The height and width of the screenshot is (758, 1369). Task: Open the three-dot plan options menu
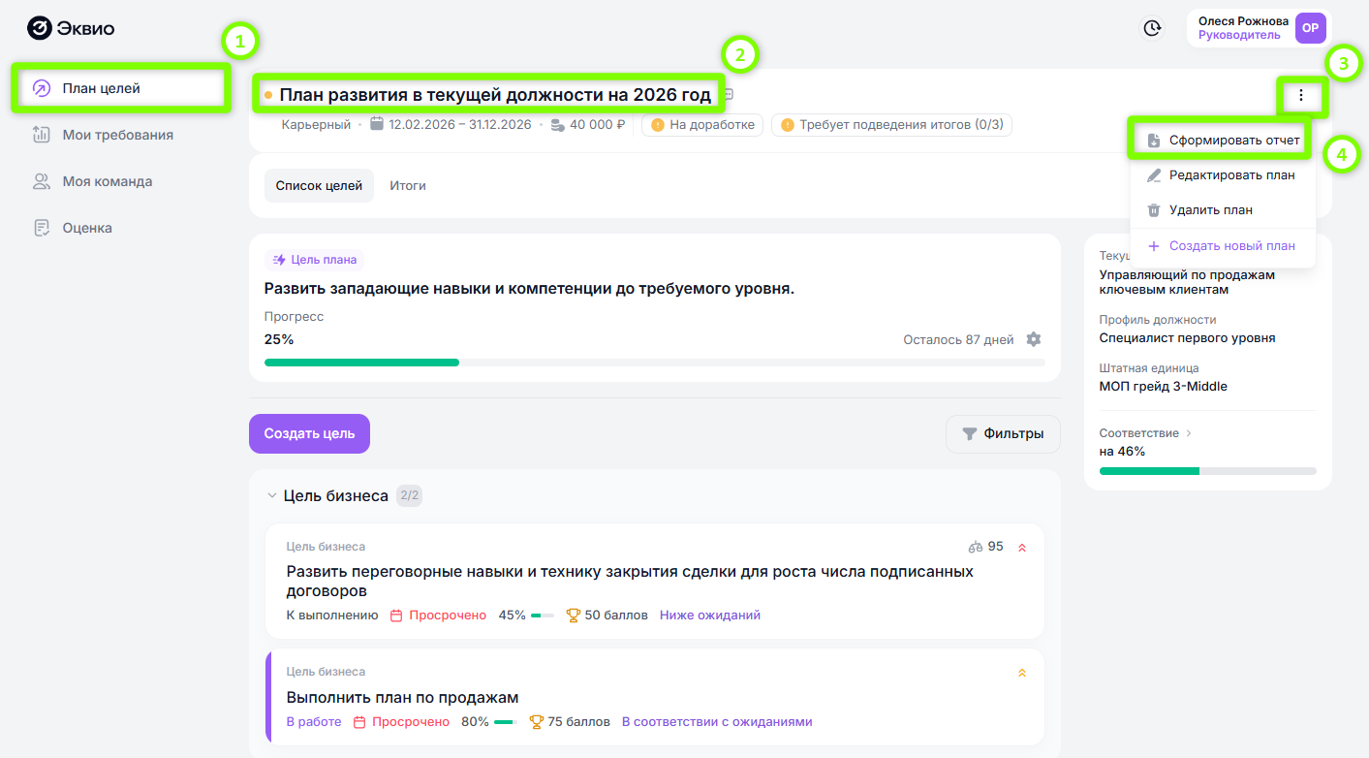1301,95
